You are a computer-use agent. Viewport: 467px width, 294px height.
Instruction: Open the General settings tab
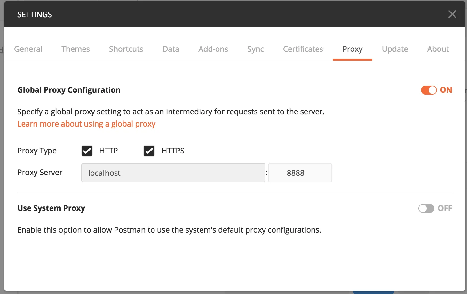pos(28,49)
